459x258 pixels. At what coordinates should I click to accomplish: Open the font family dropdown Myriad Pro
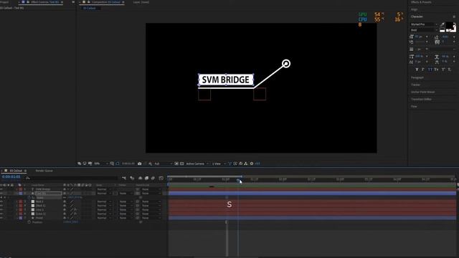(424, 24)
